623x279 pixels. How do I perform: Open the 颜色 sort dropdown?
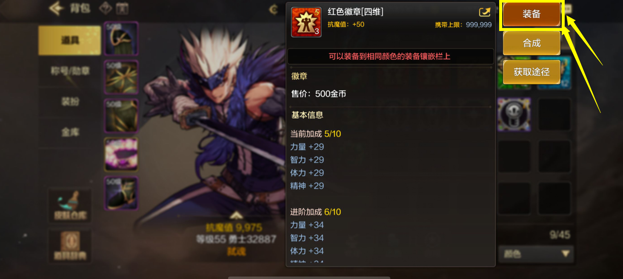[x=536, y=254]
